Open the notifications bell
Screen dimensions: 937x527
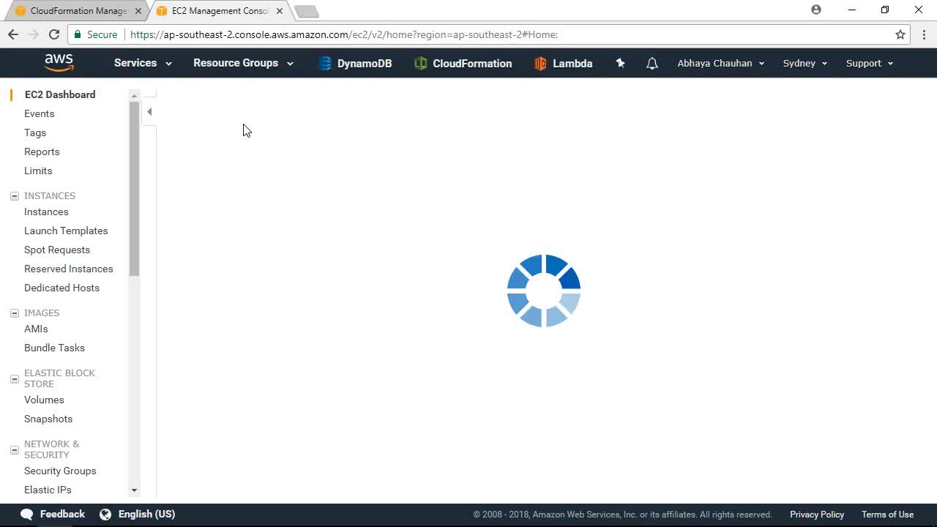[x=652, y=64]
